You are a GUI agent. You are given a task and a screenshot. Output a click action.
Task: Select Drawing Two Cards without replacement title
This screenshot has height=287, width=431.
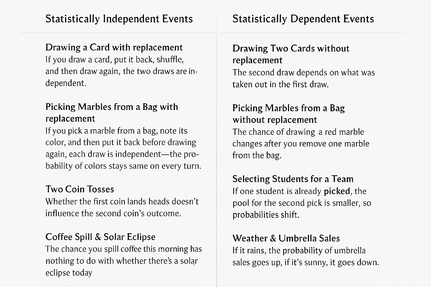click(291, 54)
